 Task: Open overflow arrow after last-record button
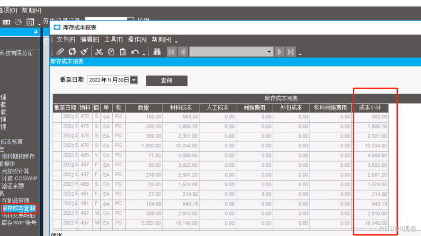coord(300,54)
